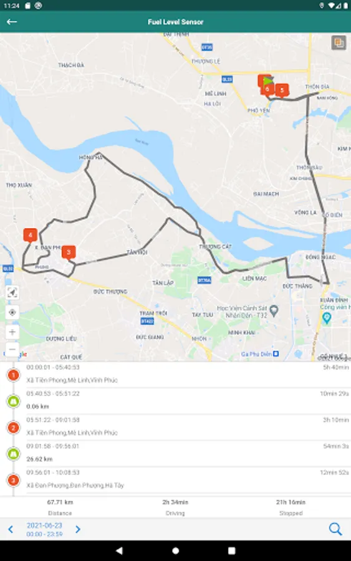Tap the route navigation arrow map button
This screenshot has height=561, width=351.
12,293
